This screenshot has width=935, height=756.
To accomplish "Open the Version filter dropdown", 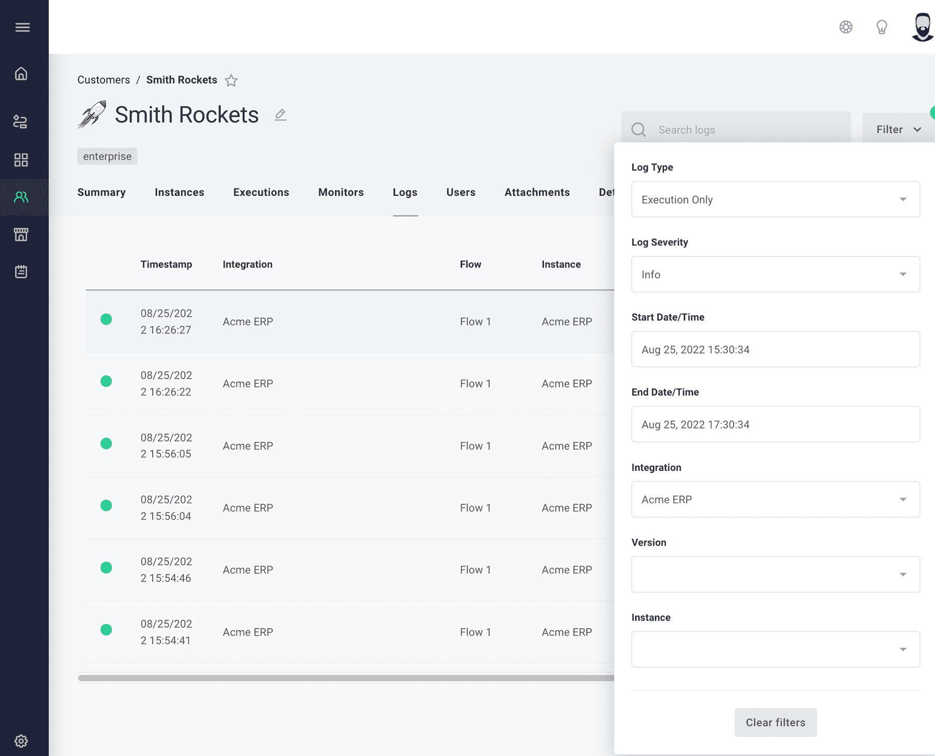I will (776, 574).
